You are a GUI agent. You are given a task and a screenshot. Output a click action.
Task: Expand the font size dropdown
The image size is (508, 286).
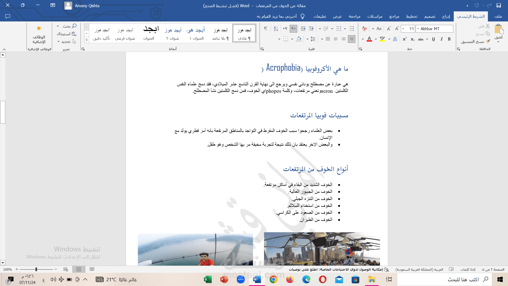pos(403,29)
